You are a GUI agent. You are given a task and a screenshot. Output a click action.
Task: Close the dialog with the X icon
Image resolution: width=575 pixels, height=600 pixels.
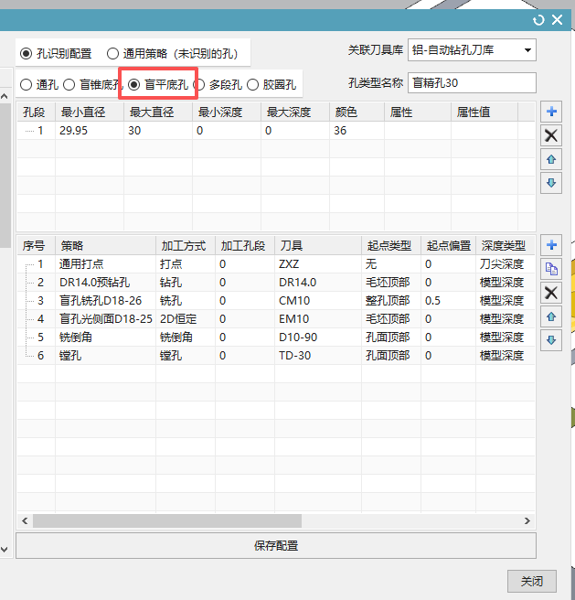[x=557, y=19]
